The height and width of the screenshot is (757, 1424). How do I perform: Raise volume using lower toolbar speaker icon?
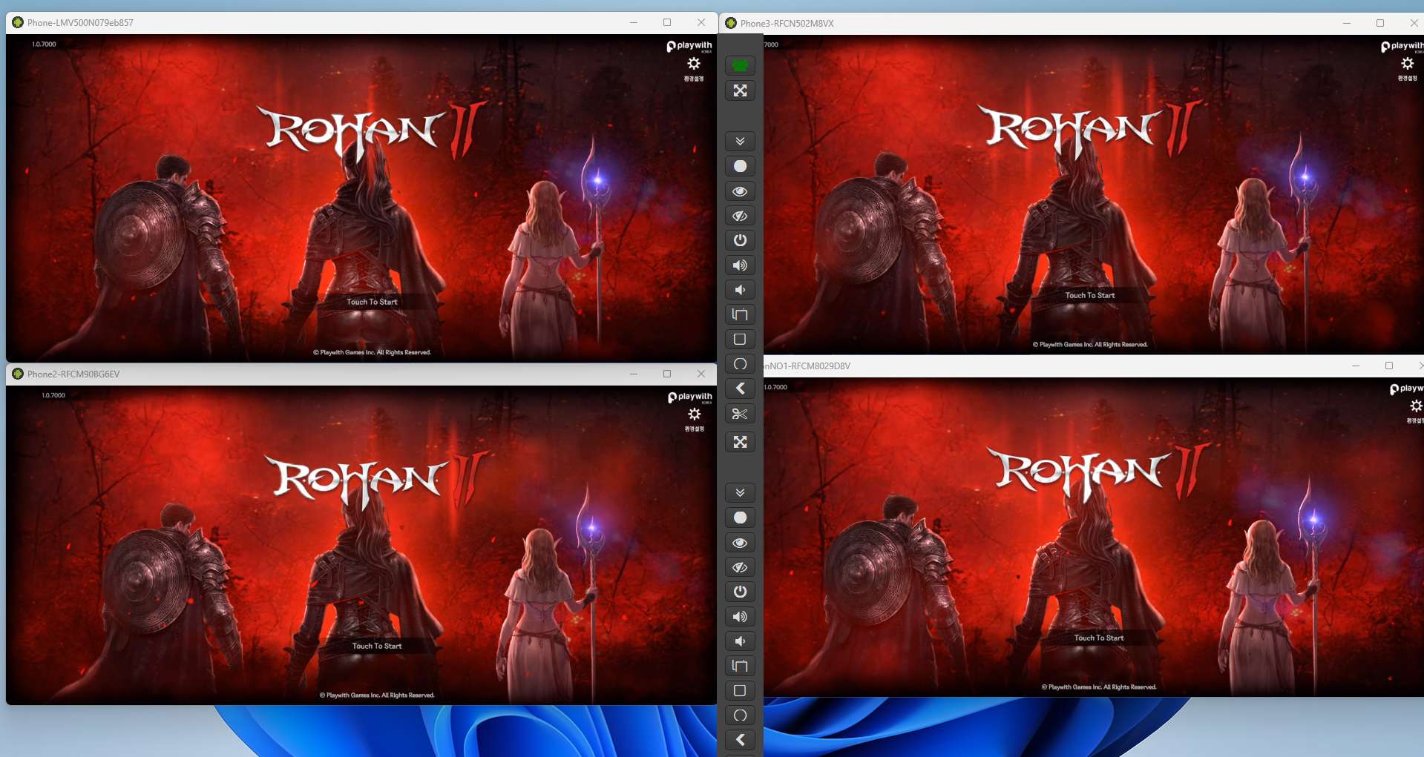coord(740,617)
